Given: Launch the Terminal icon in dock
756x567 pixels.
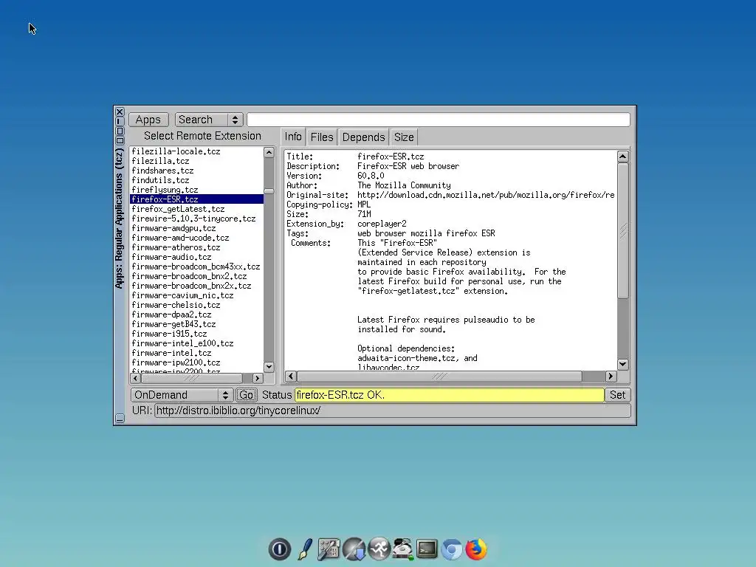Looking at the screenshot, I should [427, 549].
